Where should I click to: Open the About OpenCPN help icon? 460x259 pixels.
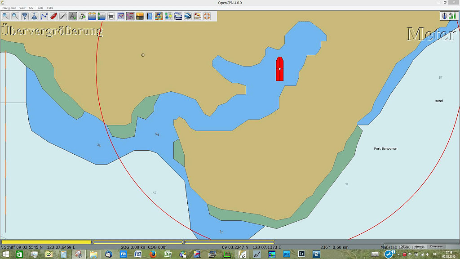click(x=150, y=16)
